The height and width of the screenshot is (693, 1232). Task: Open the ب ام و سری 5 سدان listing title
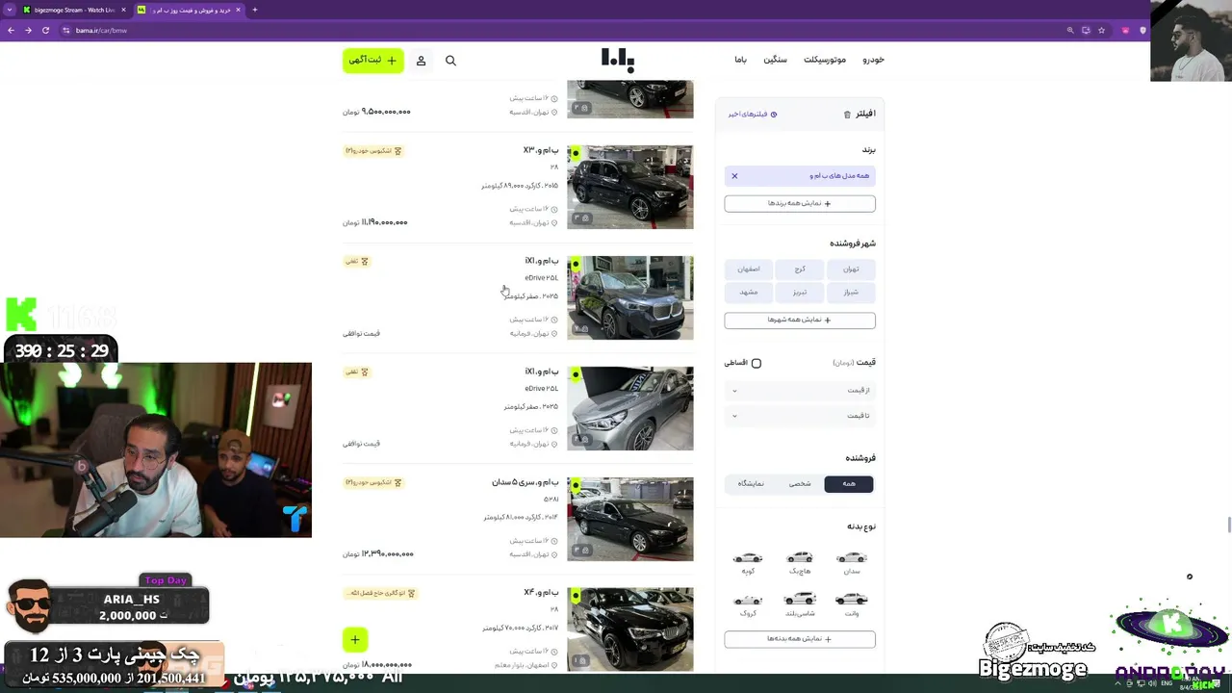point(525,482)
